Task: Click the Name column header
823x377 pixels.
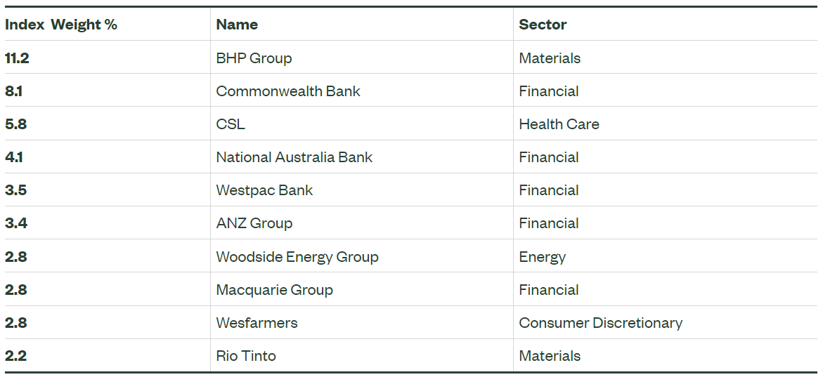Action: pos(237,25)
